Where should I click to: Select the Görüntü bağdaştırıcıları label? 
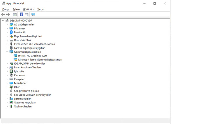click(x=27, y=52)
